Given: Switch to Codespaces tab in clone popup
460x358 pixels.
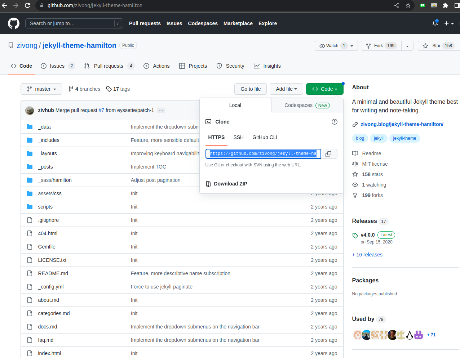Looking at the screenshot, I should 307,105.
